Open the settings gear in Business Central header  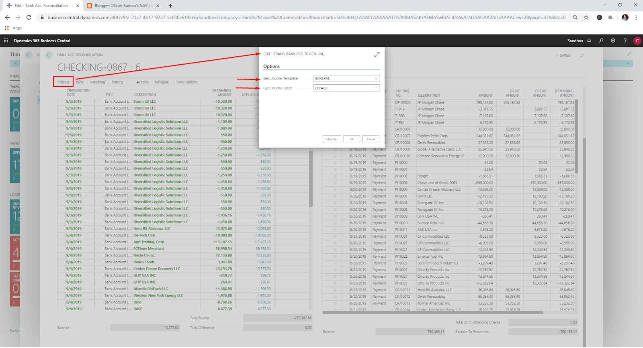613,41
